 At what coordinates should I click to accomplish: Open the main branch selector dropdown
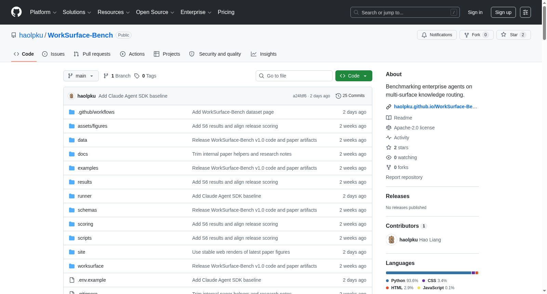[x=81, y=76]
